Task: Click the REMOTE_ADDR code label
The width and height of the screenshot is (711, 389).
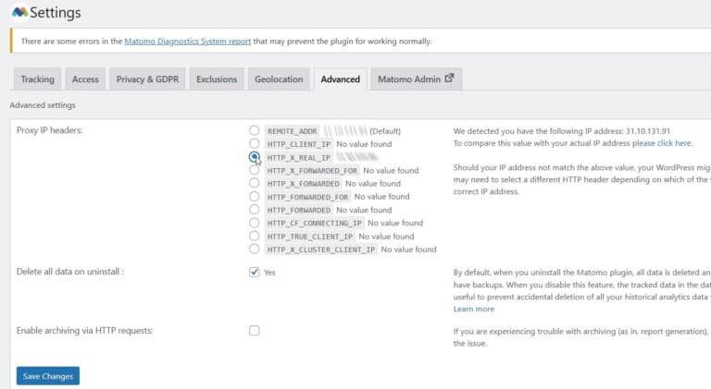Action: 292,130
